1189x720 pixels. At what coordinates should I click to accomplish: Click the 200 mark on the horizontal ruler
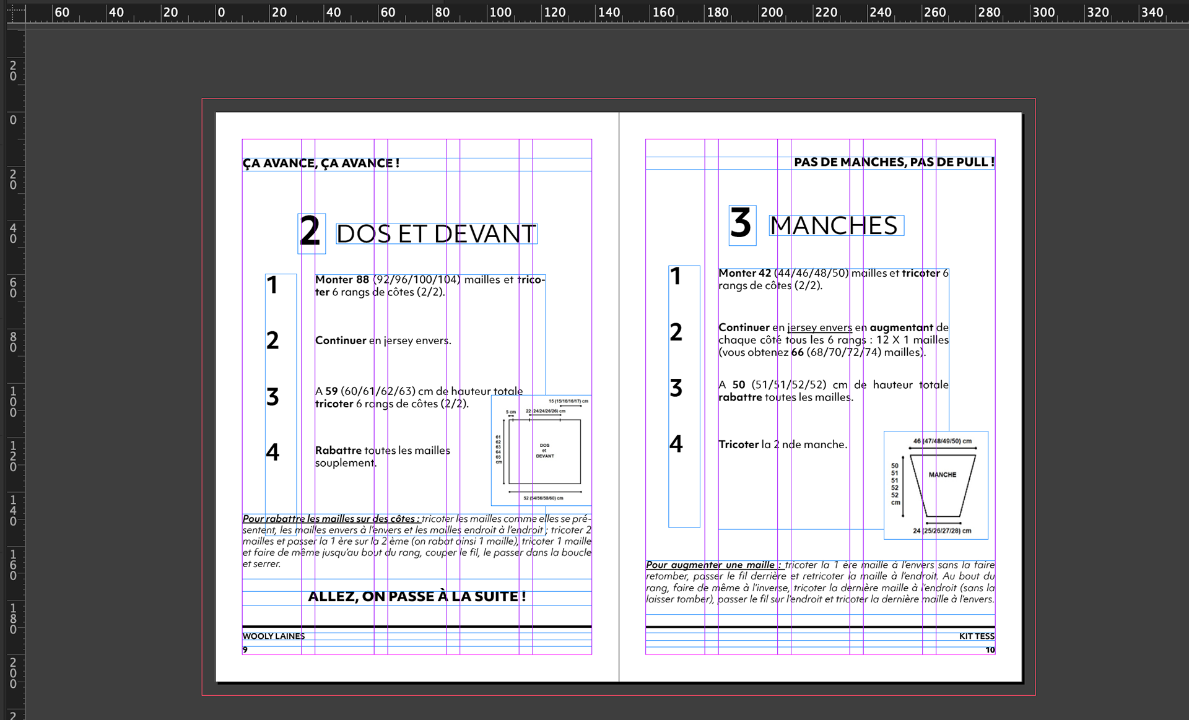(772, 12)
